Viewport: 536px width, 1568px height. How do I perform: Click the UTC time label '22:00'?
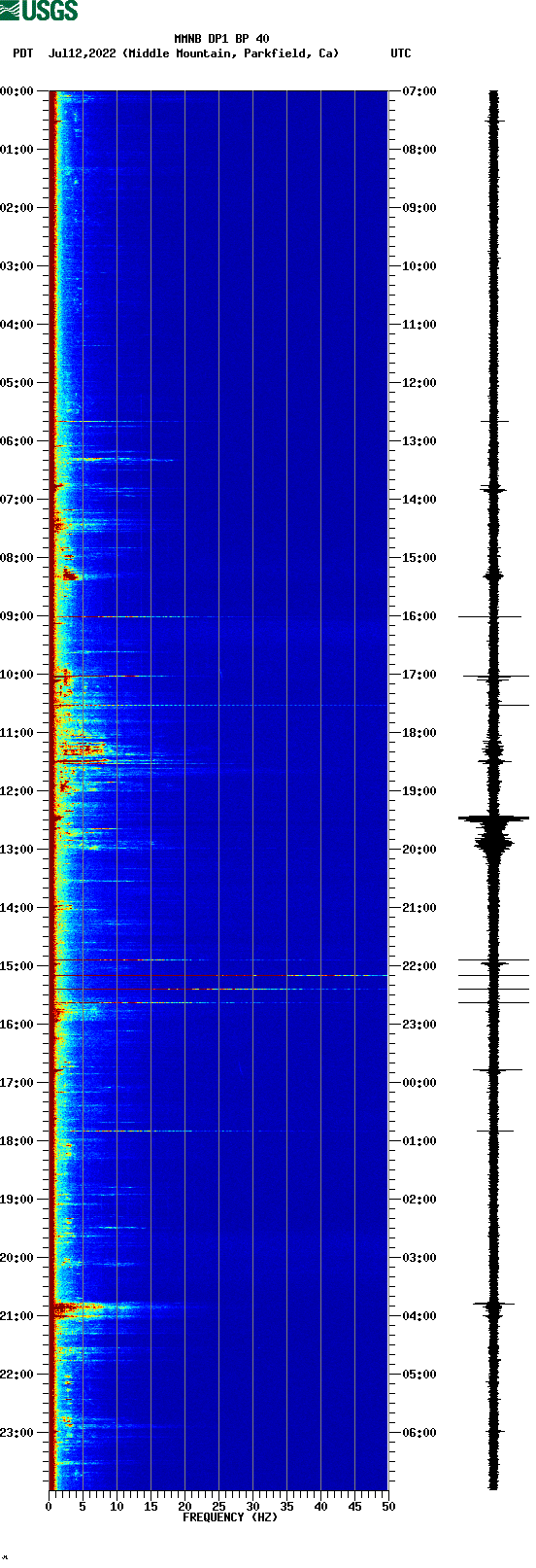419,966
